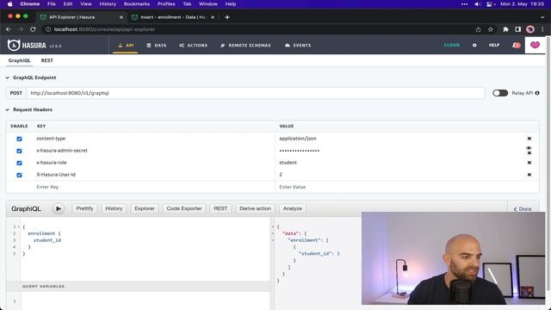The image size is (551, 310).
Task: Click student_id in query editor
Action: point(47,240)
